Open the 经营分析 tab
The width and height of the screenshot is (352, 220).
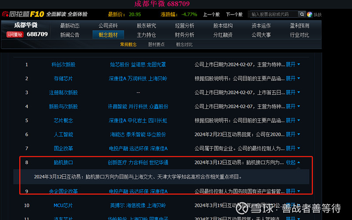point(184,26)
